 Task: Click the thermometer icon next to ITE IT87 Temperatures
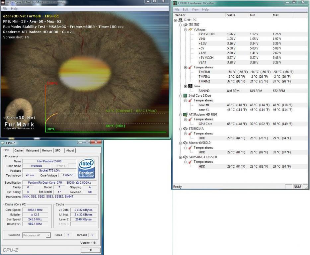190,67
